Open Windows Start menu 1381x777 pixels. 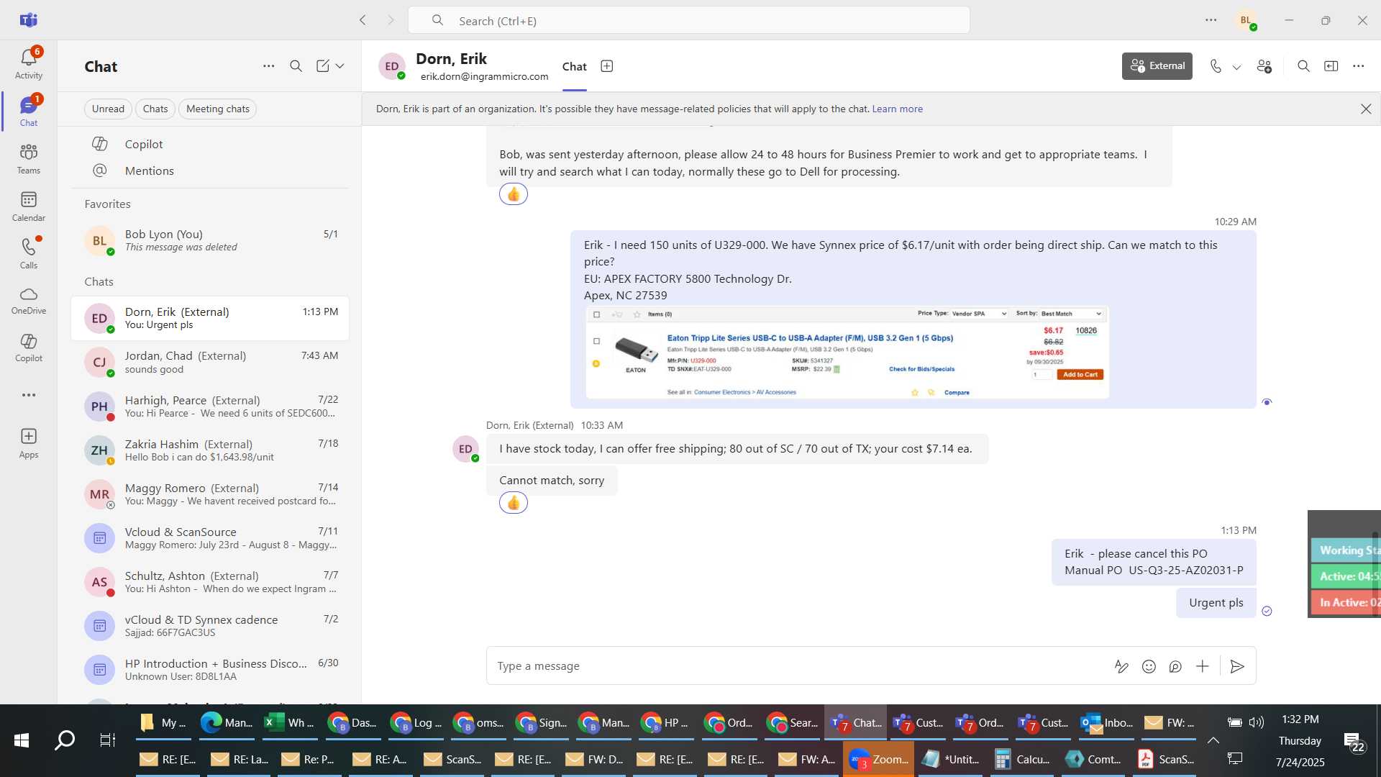tap(22, 740)
